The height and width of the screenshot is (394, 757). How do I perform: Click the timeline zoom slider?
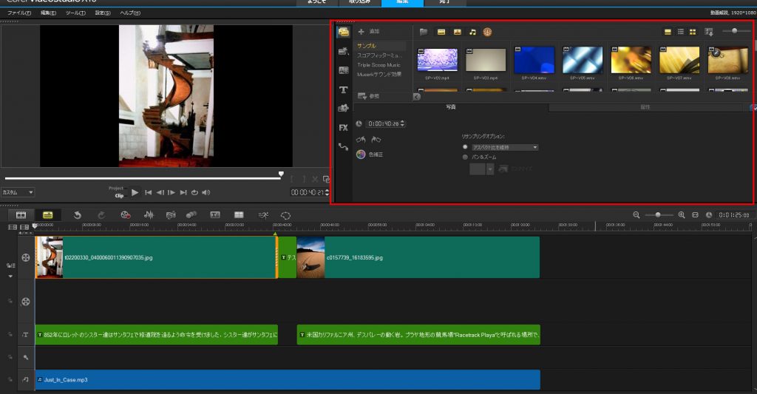pyautogui.click(x=658, y=214)
